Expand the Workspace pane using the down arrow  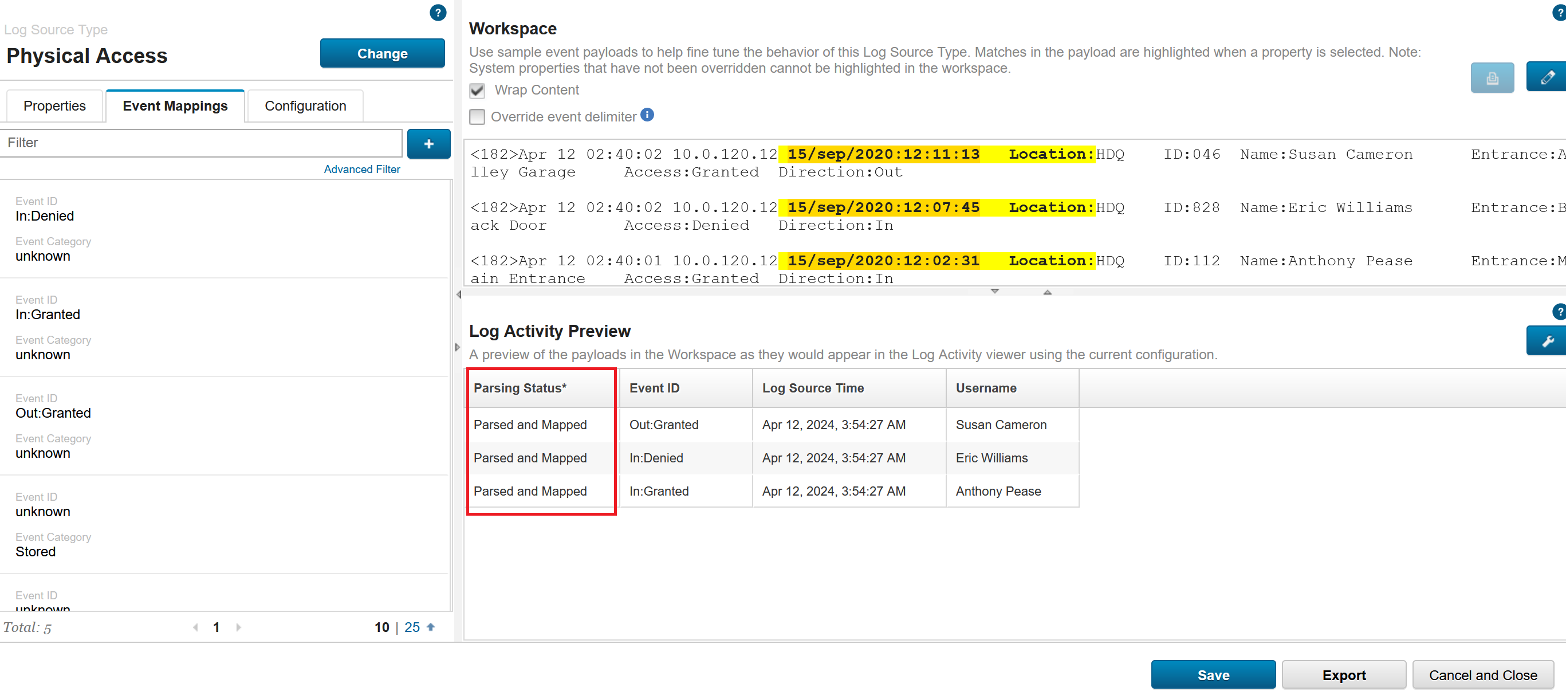pos(994,292)
